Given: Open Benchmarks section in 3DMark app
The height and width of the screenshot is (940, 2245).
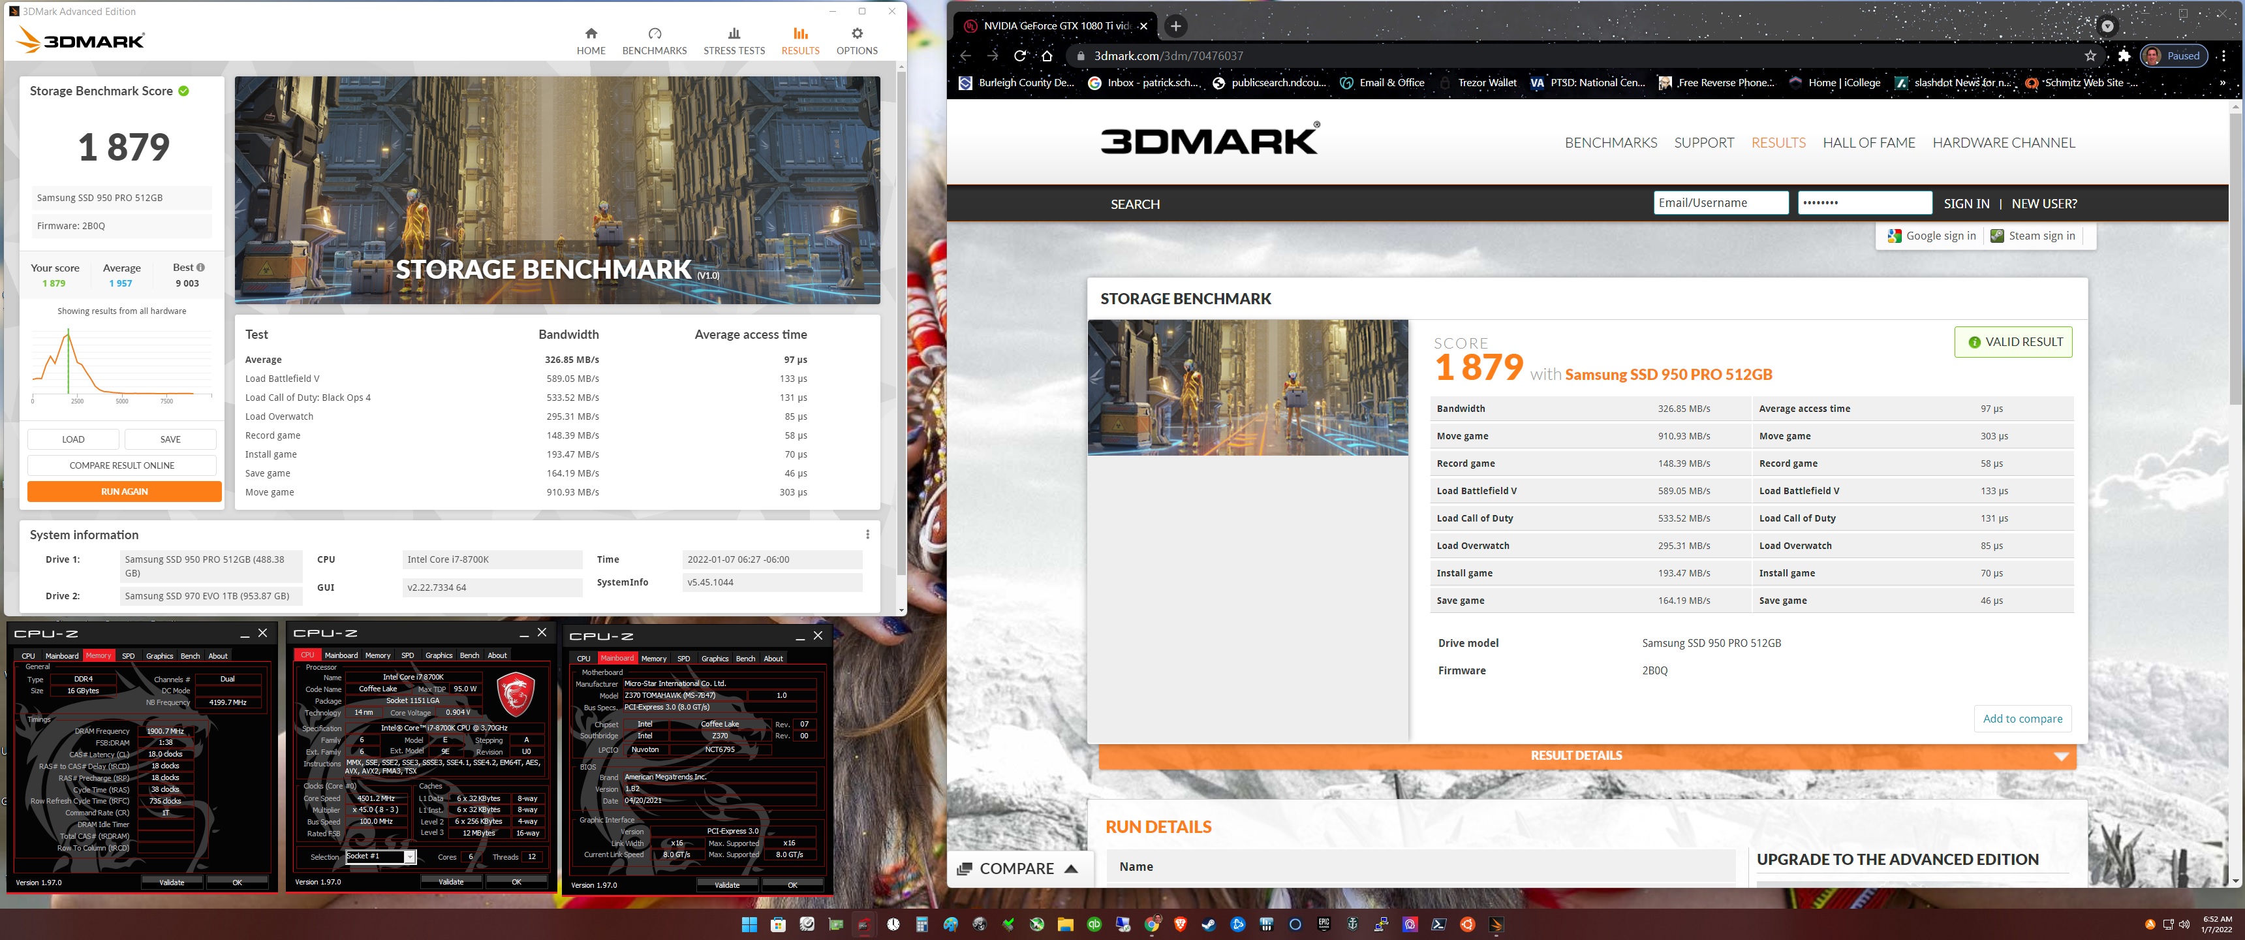Looking at the screenshot, I should [654, 41].
